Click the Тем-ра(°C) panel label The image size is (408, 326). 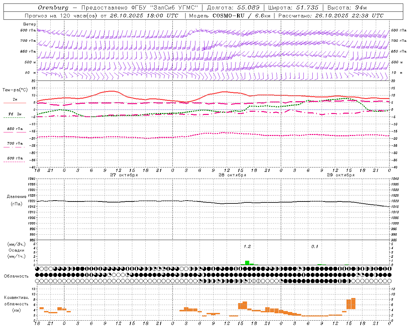coord(15,90)
